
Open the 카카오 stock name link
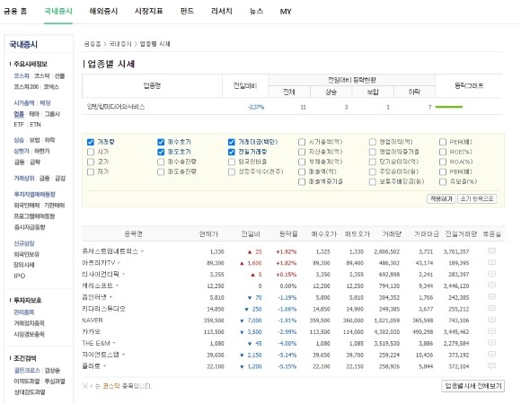click(x=91, y=331)
